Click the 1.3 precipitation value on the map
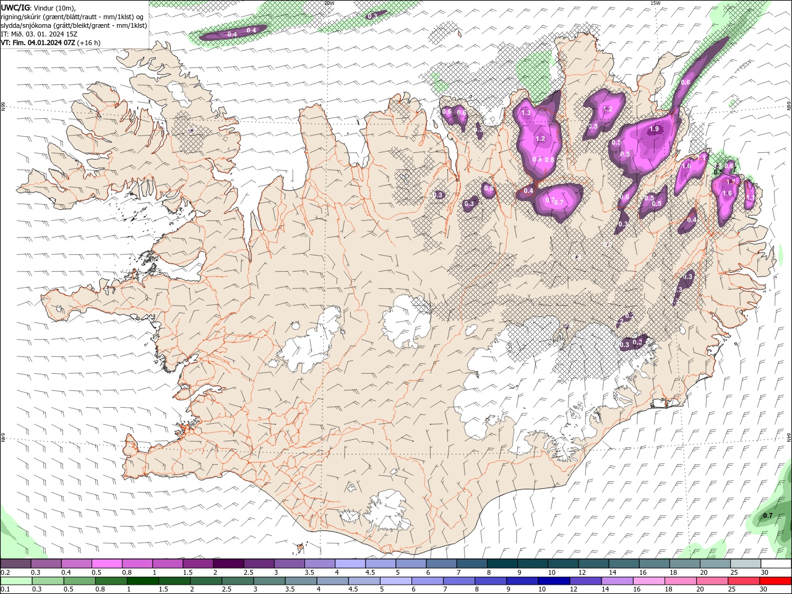 pyautogui.click(x=526, y=113)
